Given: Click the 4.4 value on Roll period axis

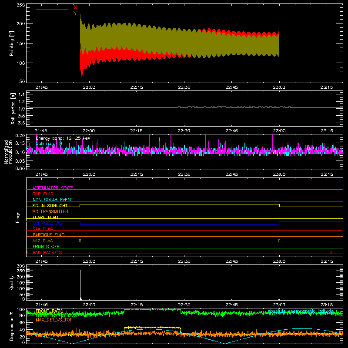Looking at the screenshot, I should tap(21, 94).
